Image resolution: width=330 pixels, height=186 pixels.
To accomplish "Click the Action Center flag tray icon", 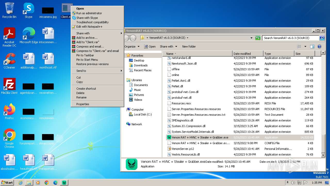I will coord(306,183).
